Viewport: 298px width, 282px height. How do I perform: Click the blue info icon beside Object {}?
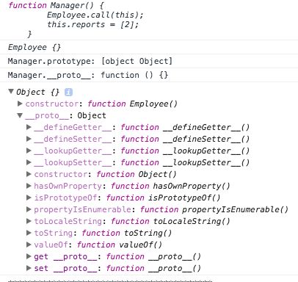point(68,92)
